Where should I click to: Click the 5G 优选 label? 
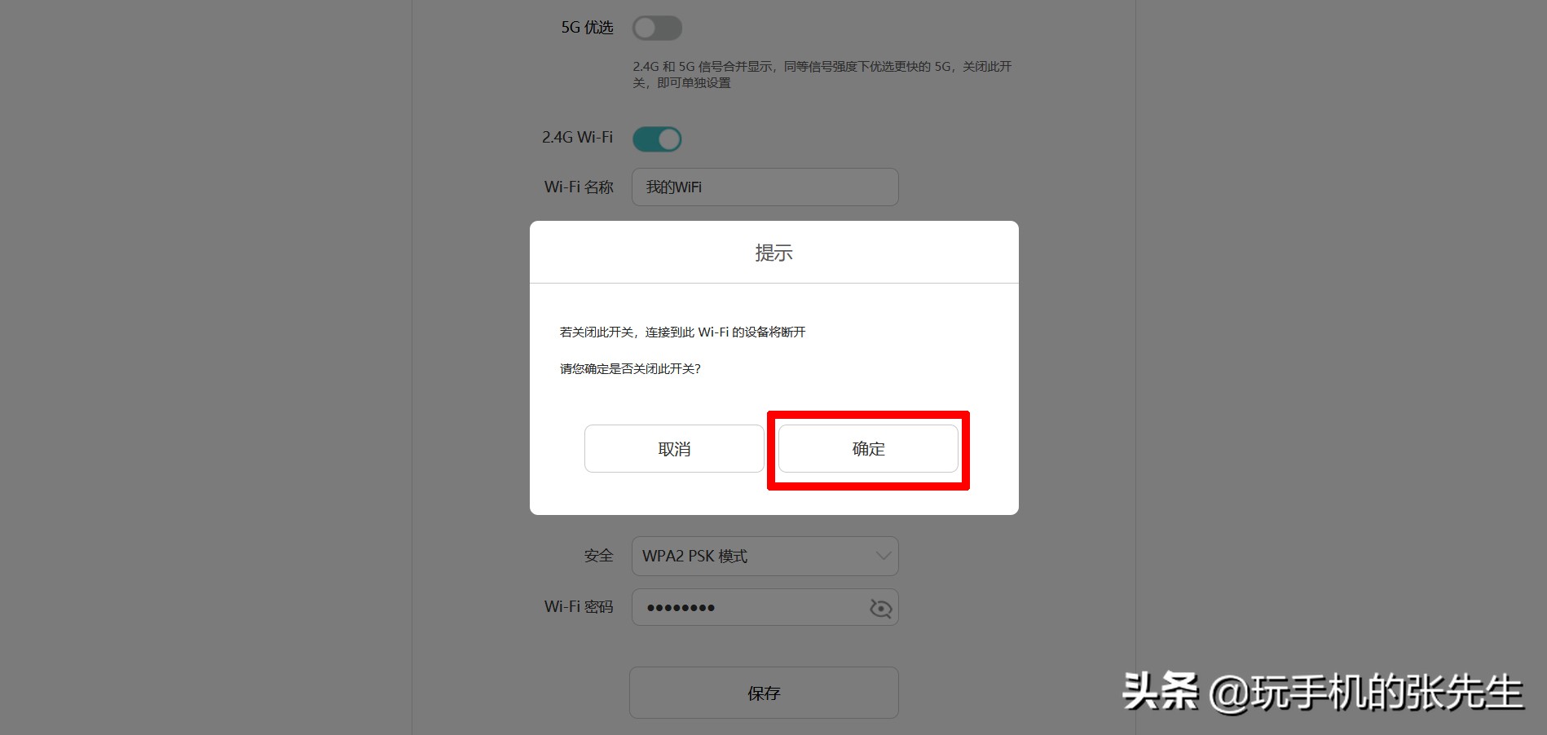click(x=587, y=28)
